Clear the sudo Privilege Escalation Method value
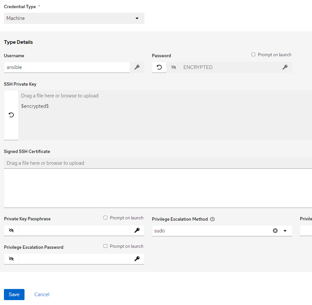Image resolution: width=312 pixels, height=305 pixels. [x=275, y=231]
